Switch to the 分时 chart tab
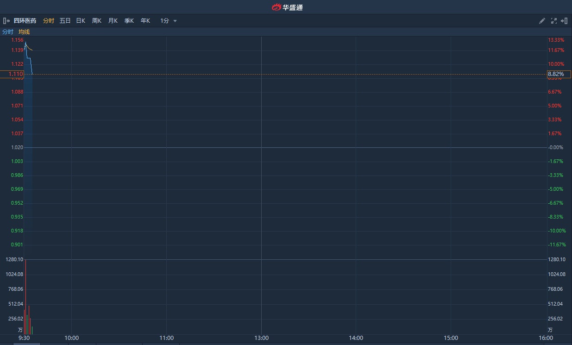This screenshot has width=572, height=345. [48, 21]
